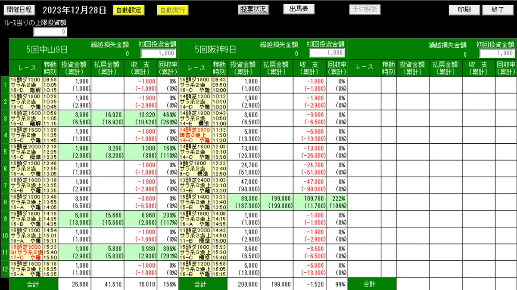
Task: Select the 168% return rate cell
Action: (168, 151)
